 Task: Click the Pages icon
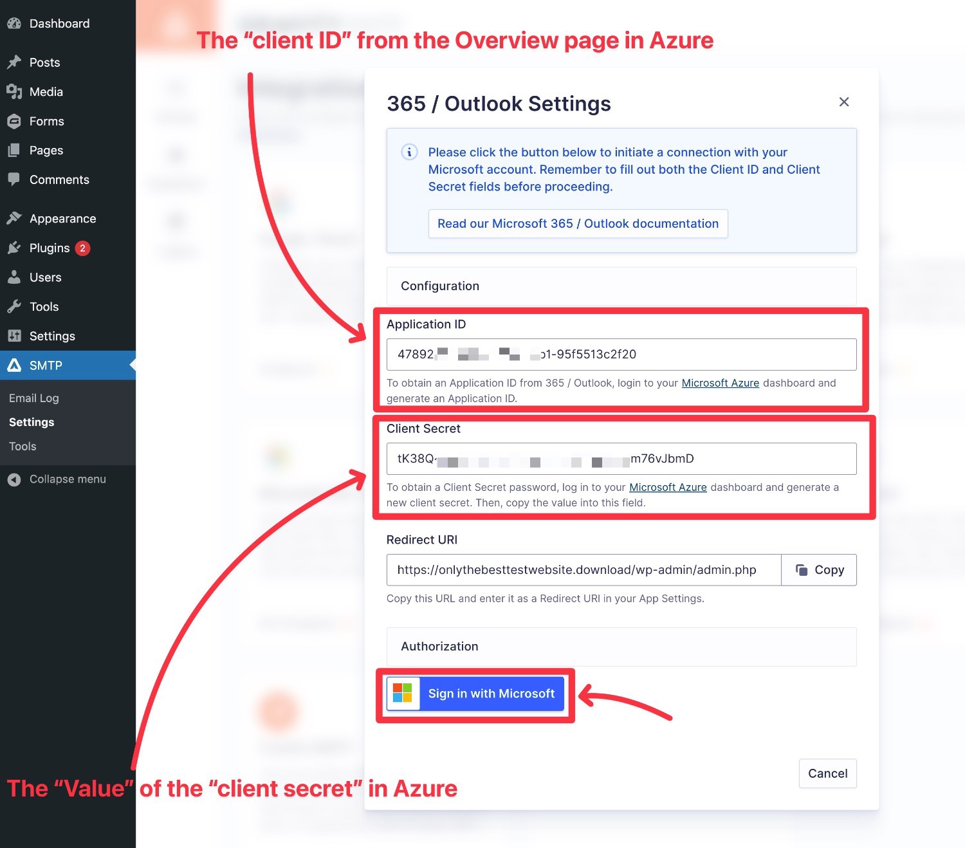tap(14, 151)
